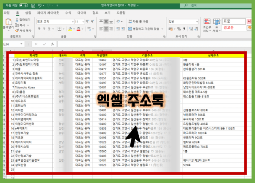The width and height of the screenshot is (255, 183).
Task: Click the bottom align icon
Action: pyautogui.click(x=111, y=21)
